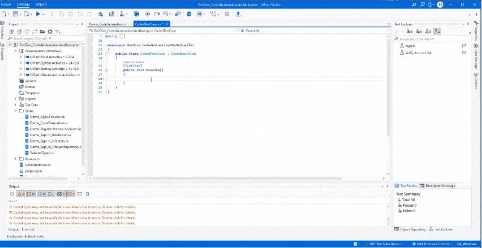This screenshot has width=482, height=248.
Task: Click the Analyze File branch icon
Action: [213, 14]
